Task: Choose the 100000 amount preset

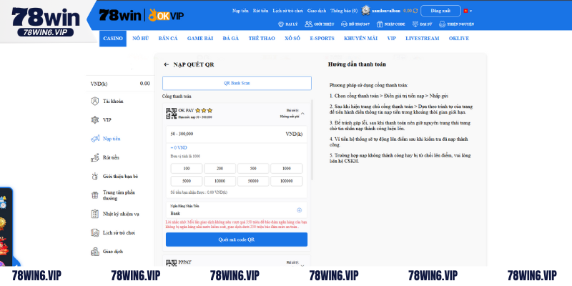Action: click(287, 182)
